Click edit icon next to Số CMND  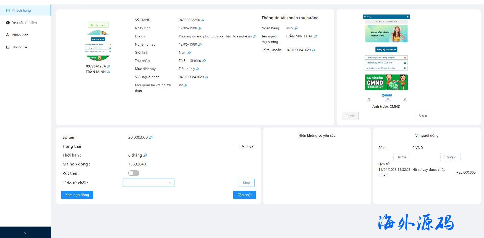(x=203, y=20)
